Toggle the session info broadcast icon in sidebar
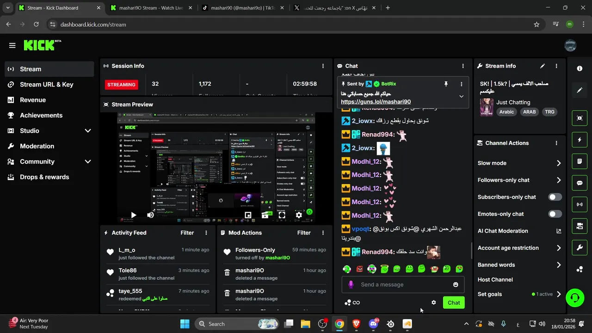The image size is (592, 333). tap(580, 204)
